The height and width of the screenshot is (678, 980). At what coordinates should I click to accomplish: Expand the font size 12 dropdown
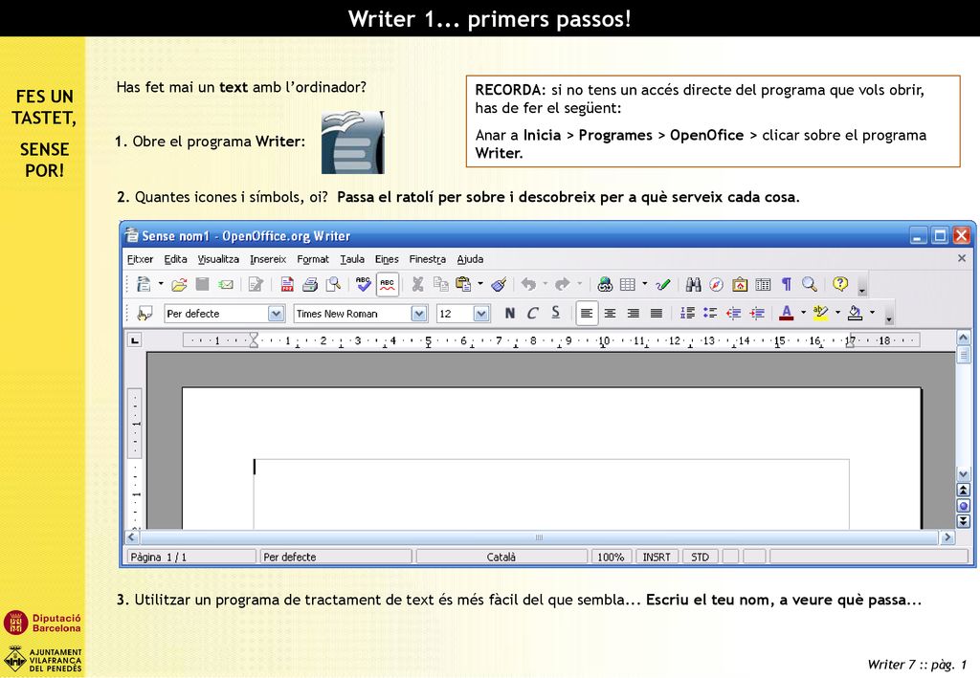tap(480, 314)
